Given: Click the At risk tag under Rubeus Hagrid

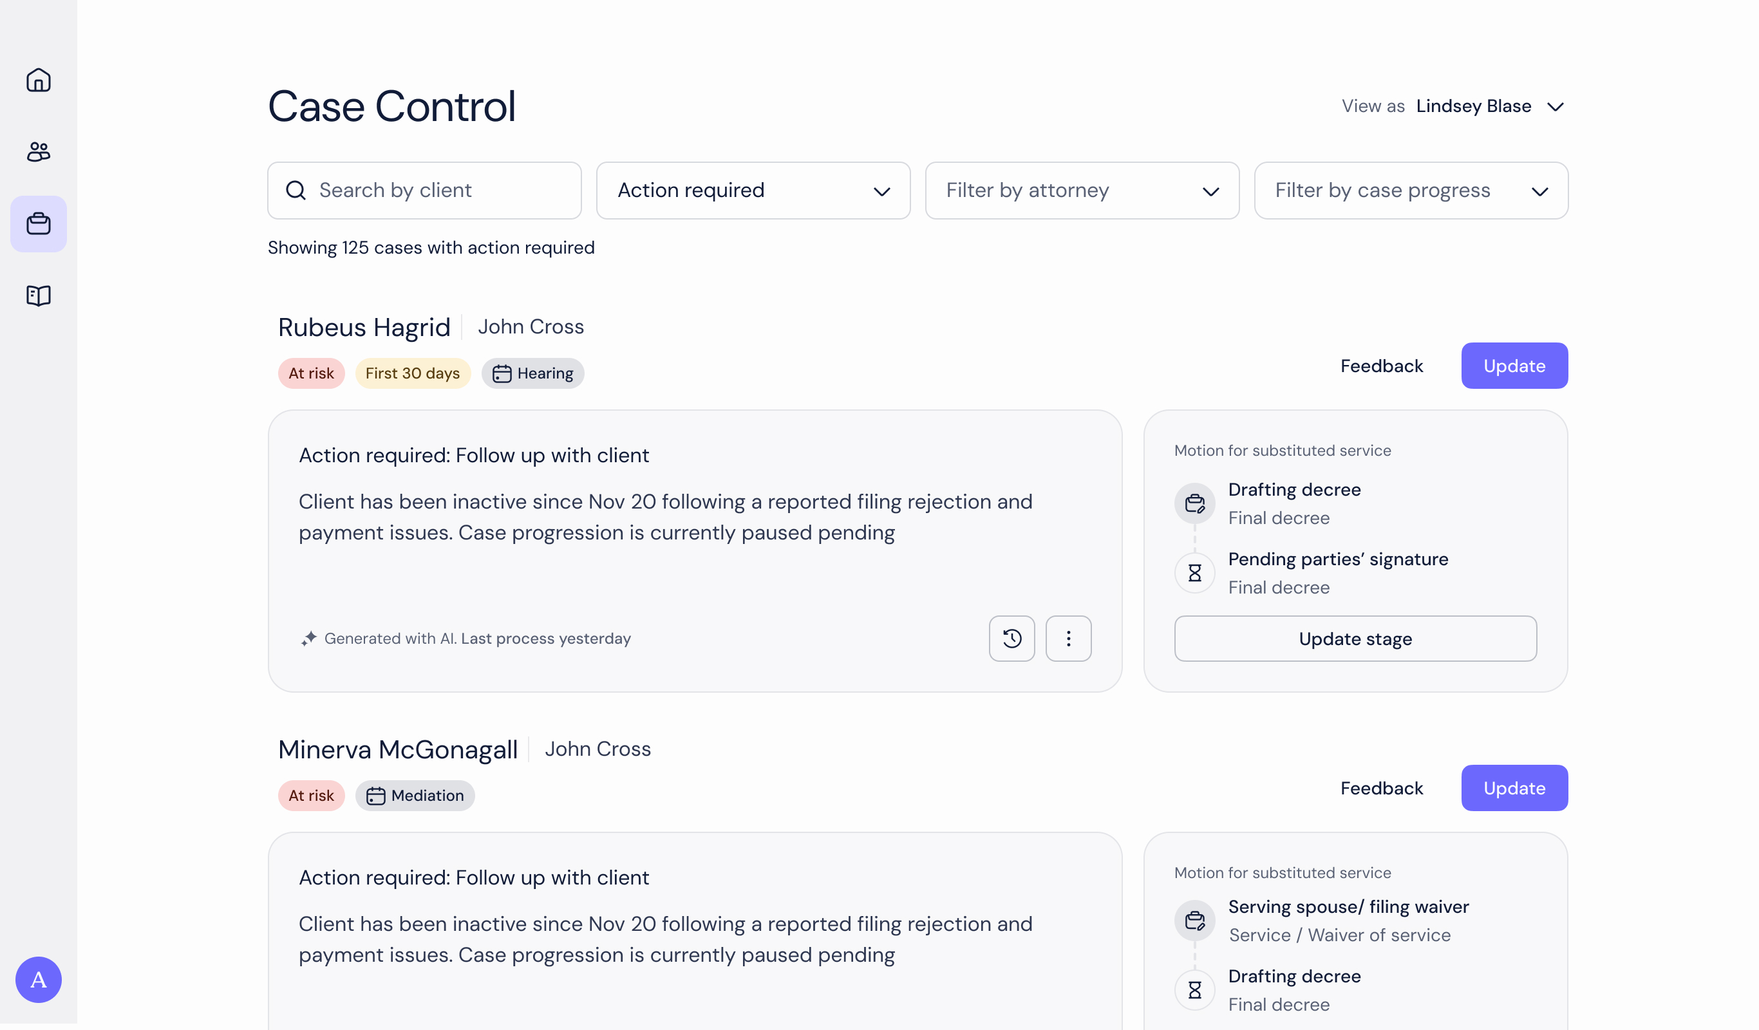Looking at the screenshot, I should (312, 373).
